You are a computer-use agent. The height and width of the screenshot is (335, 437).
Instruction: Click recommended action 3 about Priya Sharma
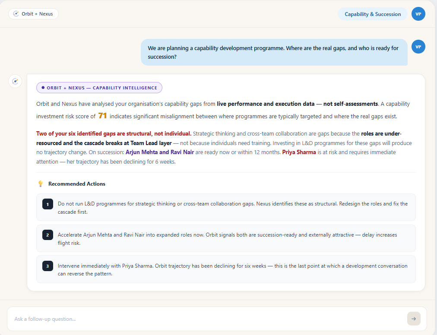(x=226, y=269)
